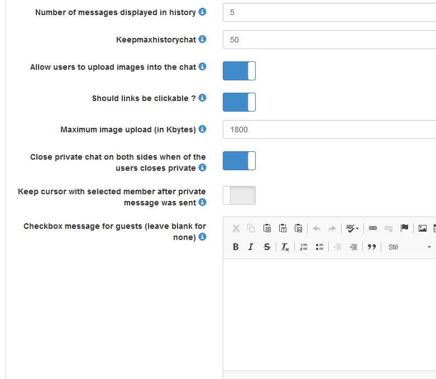Turn off close private chat on both sides
The image size is (436, 379).
[239, 161]
